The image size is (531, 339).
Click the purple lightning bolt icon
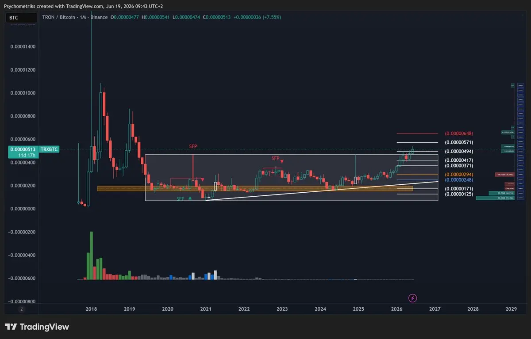[412, 298]
